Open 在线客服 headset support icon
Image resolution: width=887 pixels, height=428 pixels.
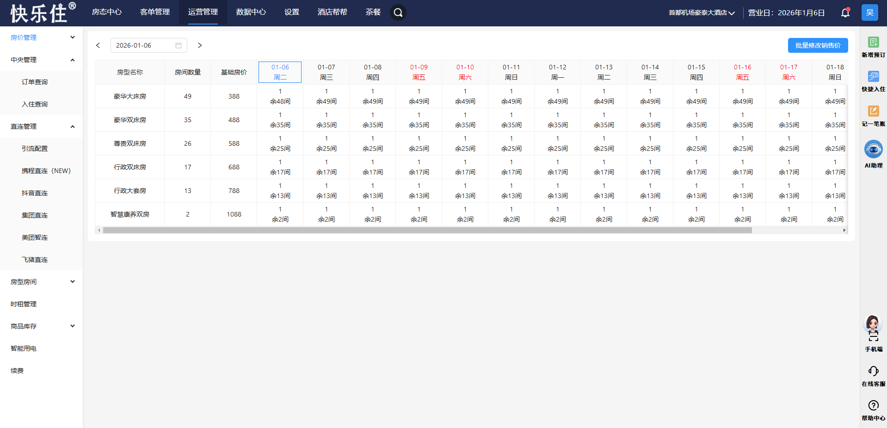[873, 371]
